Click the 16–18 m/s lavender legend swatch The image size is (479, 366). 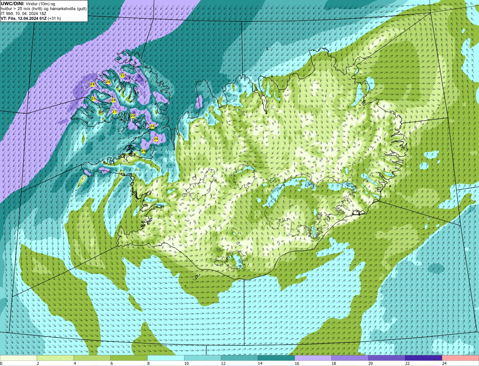click(x=313, y=358)
